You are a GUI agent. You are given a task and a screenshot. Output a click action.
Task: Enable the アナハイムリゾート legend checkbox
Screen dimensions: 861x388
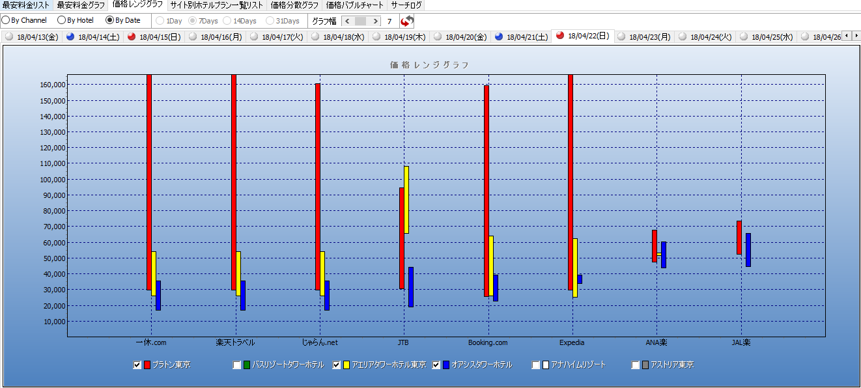pyautogui.click(x=535, y=365)
